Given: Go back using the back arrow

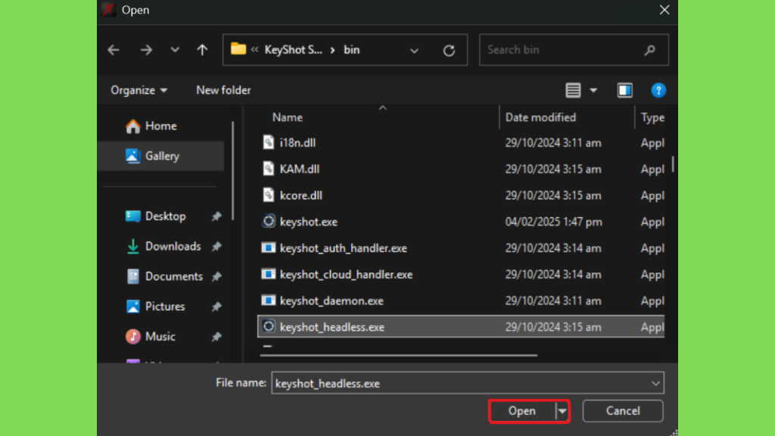Looking at the screenshot, I should [114, 50].
